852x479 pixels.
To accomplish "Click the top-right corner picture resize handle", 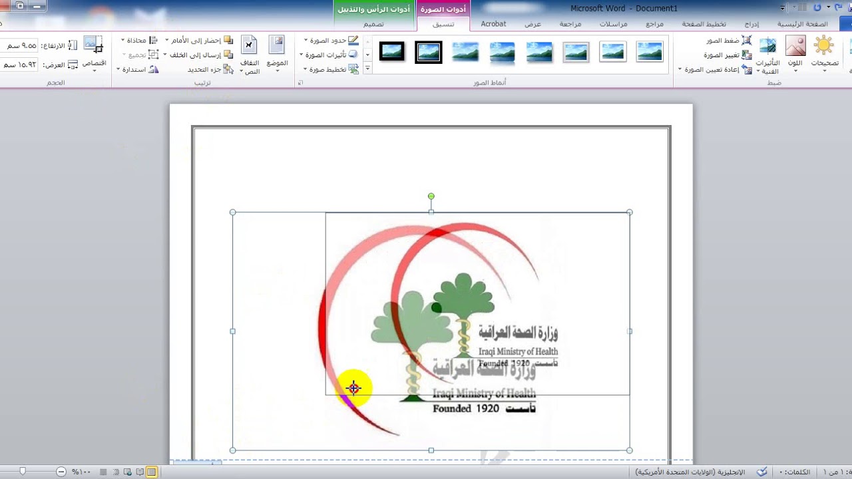I will pos(630,212).
